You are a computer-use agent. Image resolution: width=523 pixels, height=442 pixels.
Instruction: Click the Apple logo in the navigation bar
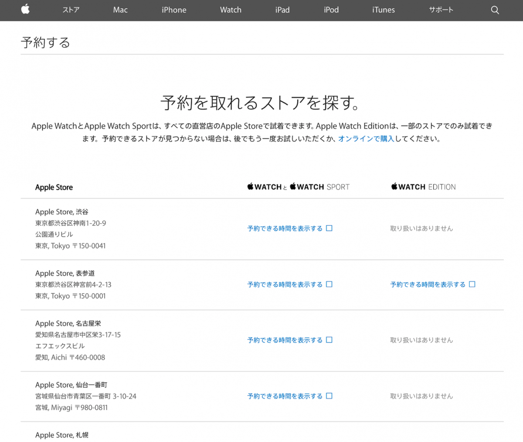click(x=25, y=10)
